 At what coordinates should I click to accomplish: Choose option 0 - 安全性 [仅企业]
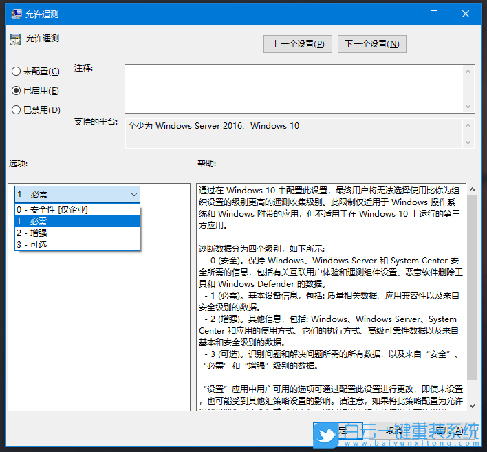point(77,210)
